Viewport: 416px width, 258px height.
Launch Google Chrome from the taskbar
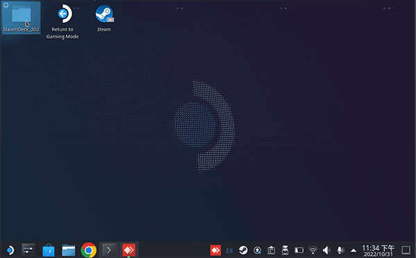88,250
